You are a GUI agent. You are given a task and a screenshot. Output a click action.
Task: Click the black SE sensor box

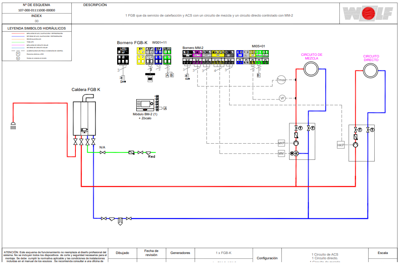tap(150, 78)
